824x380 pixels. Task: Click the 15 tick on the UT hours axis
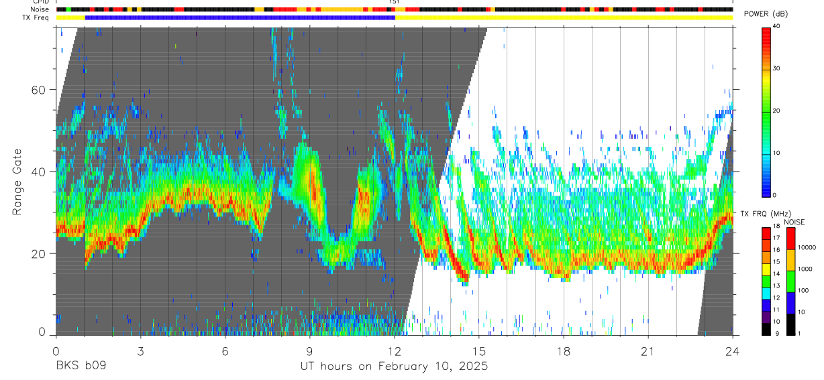[479, 351]
